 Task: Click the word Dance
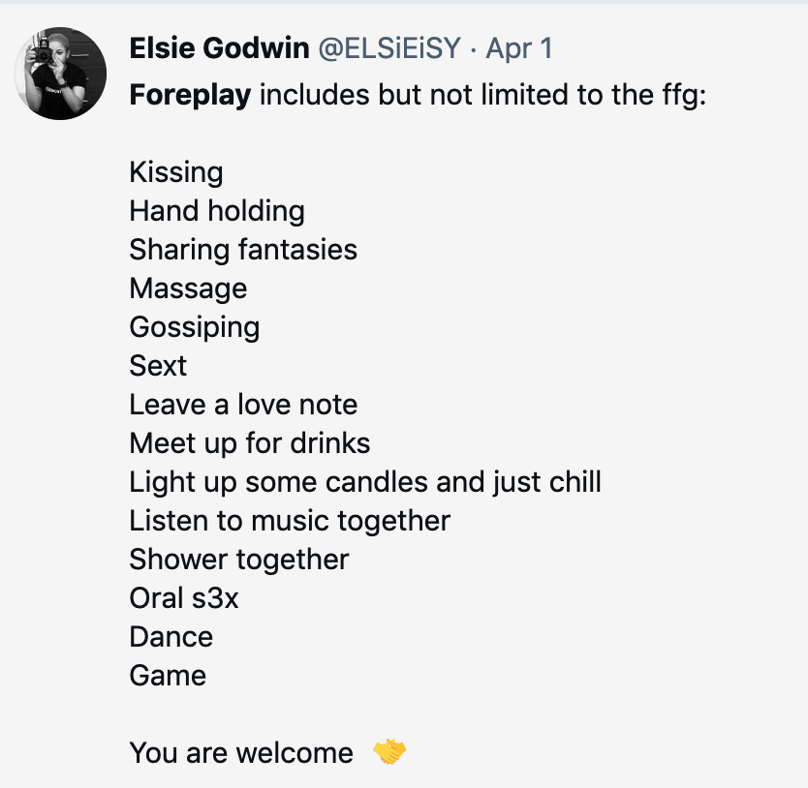pos(171,637)
